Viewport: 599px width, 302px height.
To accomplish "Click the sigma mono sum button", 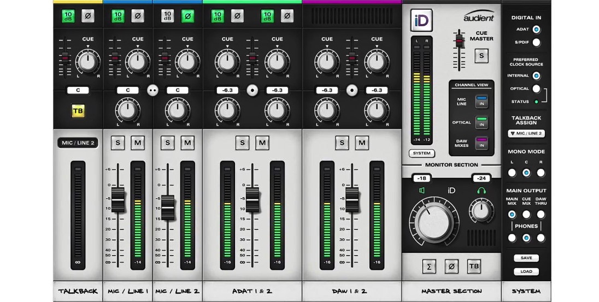I will [429, 267].
